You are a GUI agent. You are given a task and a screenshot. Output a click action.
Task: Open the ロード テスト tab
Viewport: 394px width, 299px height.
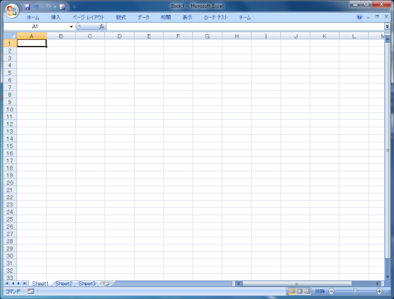click(x=216, y=17)
